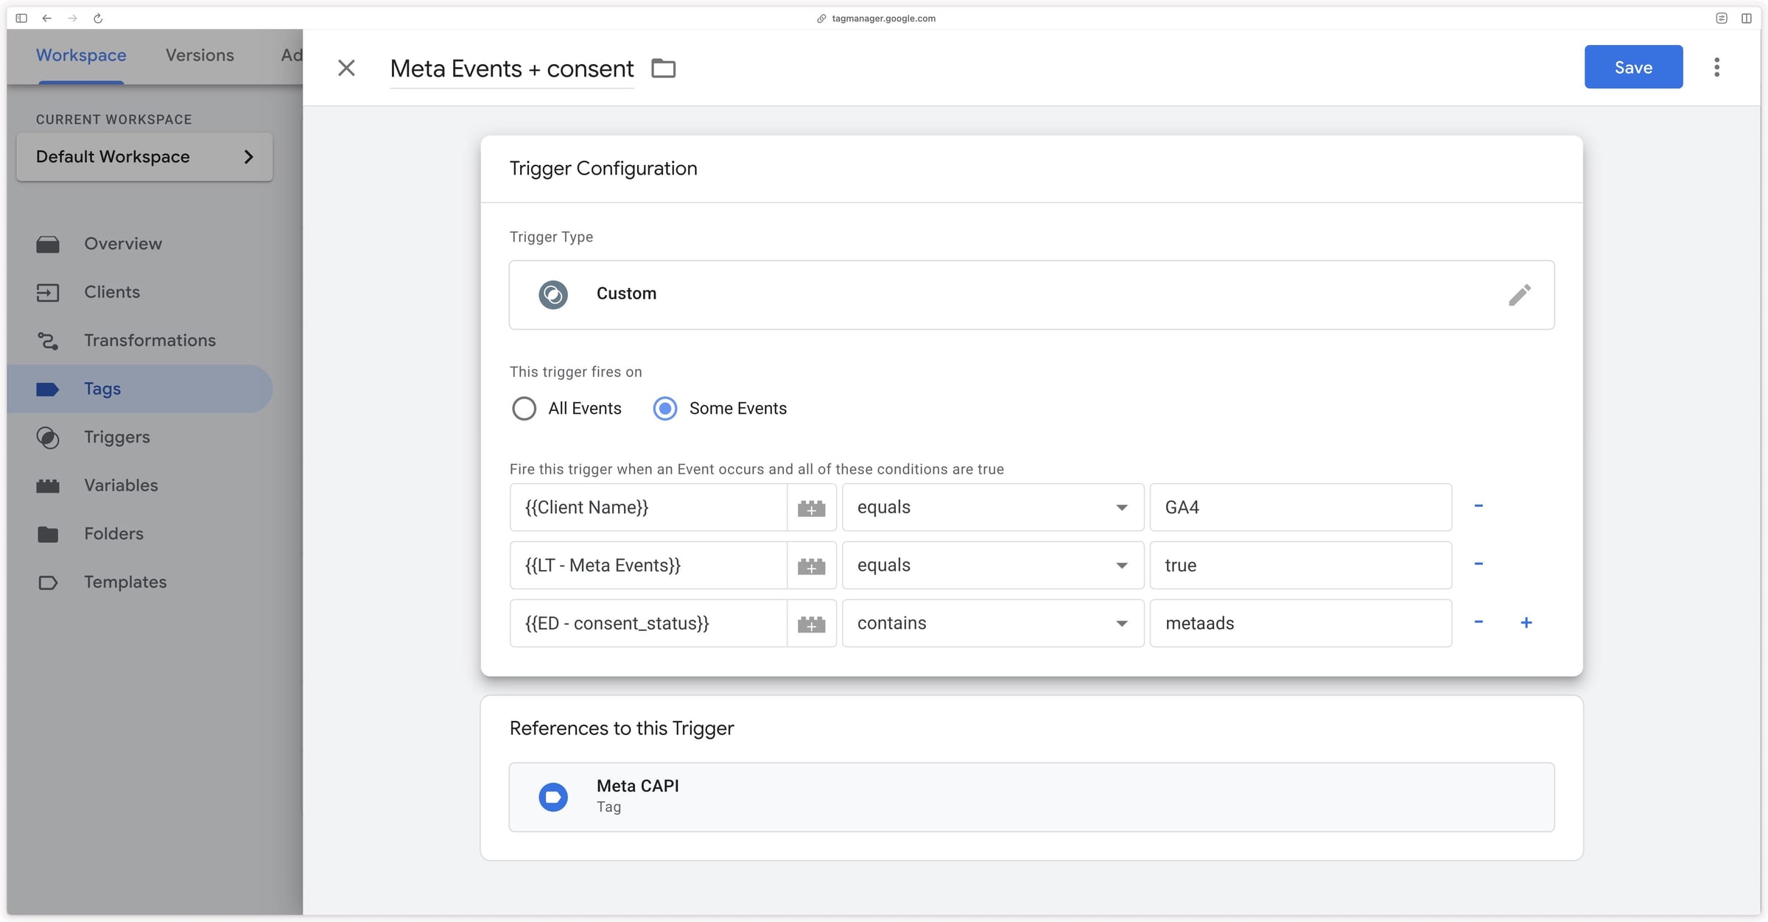Click the Custom trigger type icon
The image size is (1768, 922).
(553, 295)
